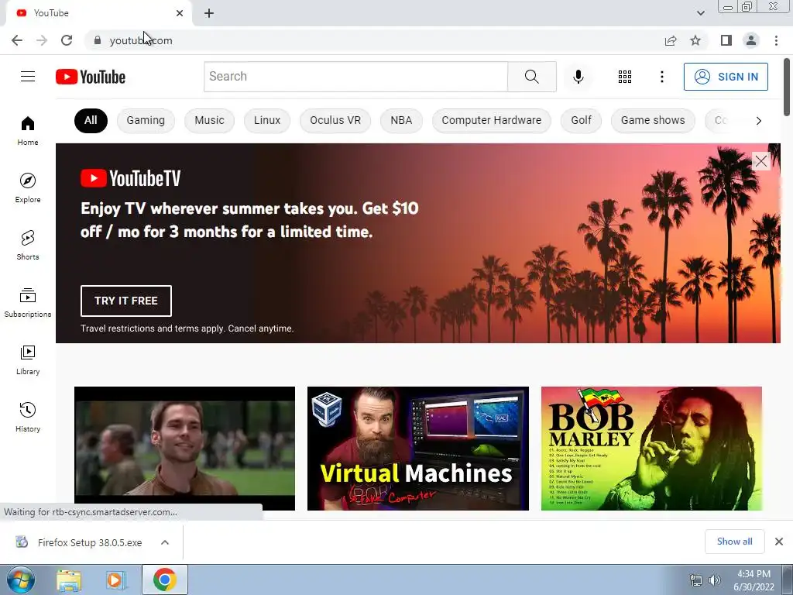Open the Bob Marley video thumbnail
Image resolution: width=793 pixels, height=595 pixels.
pyautogui.click(x=651, y=449)
